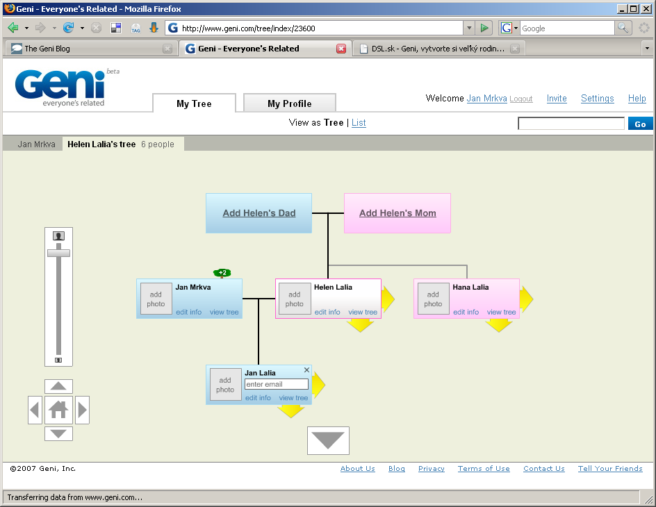656x507 pixels.
Task: Click the zoom slider handle
Action: point(58,253)
